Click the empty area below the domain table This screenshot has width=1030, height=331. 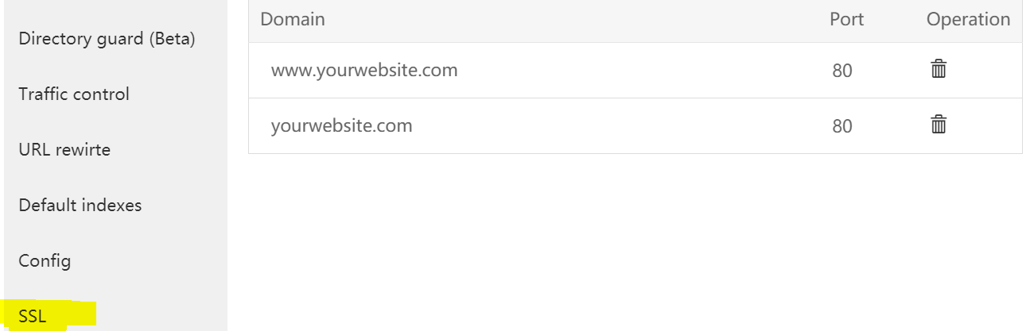tap(635, 238)
